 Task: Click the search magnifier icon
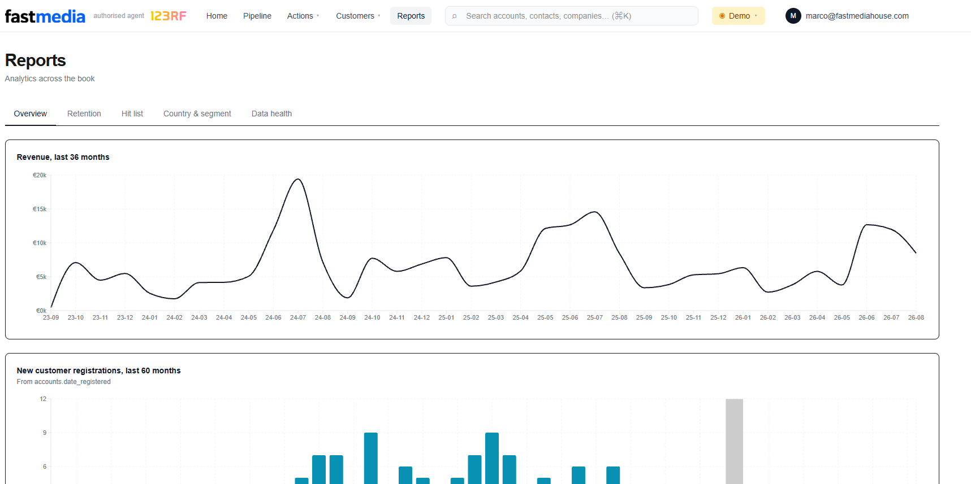point(455,16)
